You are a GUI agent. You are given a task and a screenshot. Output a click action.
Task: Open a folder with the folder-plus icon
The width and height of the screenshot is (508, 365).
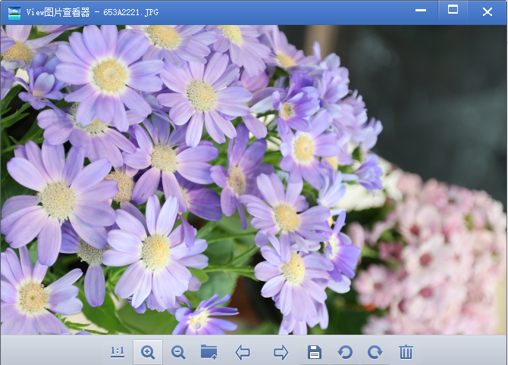(x=209, y=352)
